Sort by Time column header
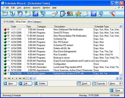This screenshot has height=98, width=125. pyautogui.click(x=30, y=27)
